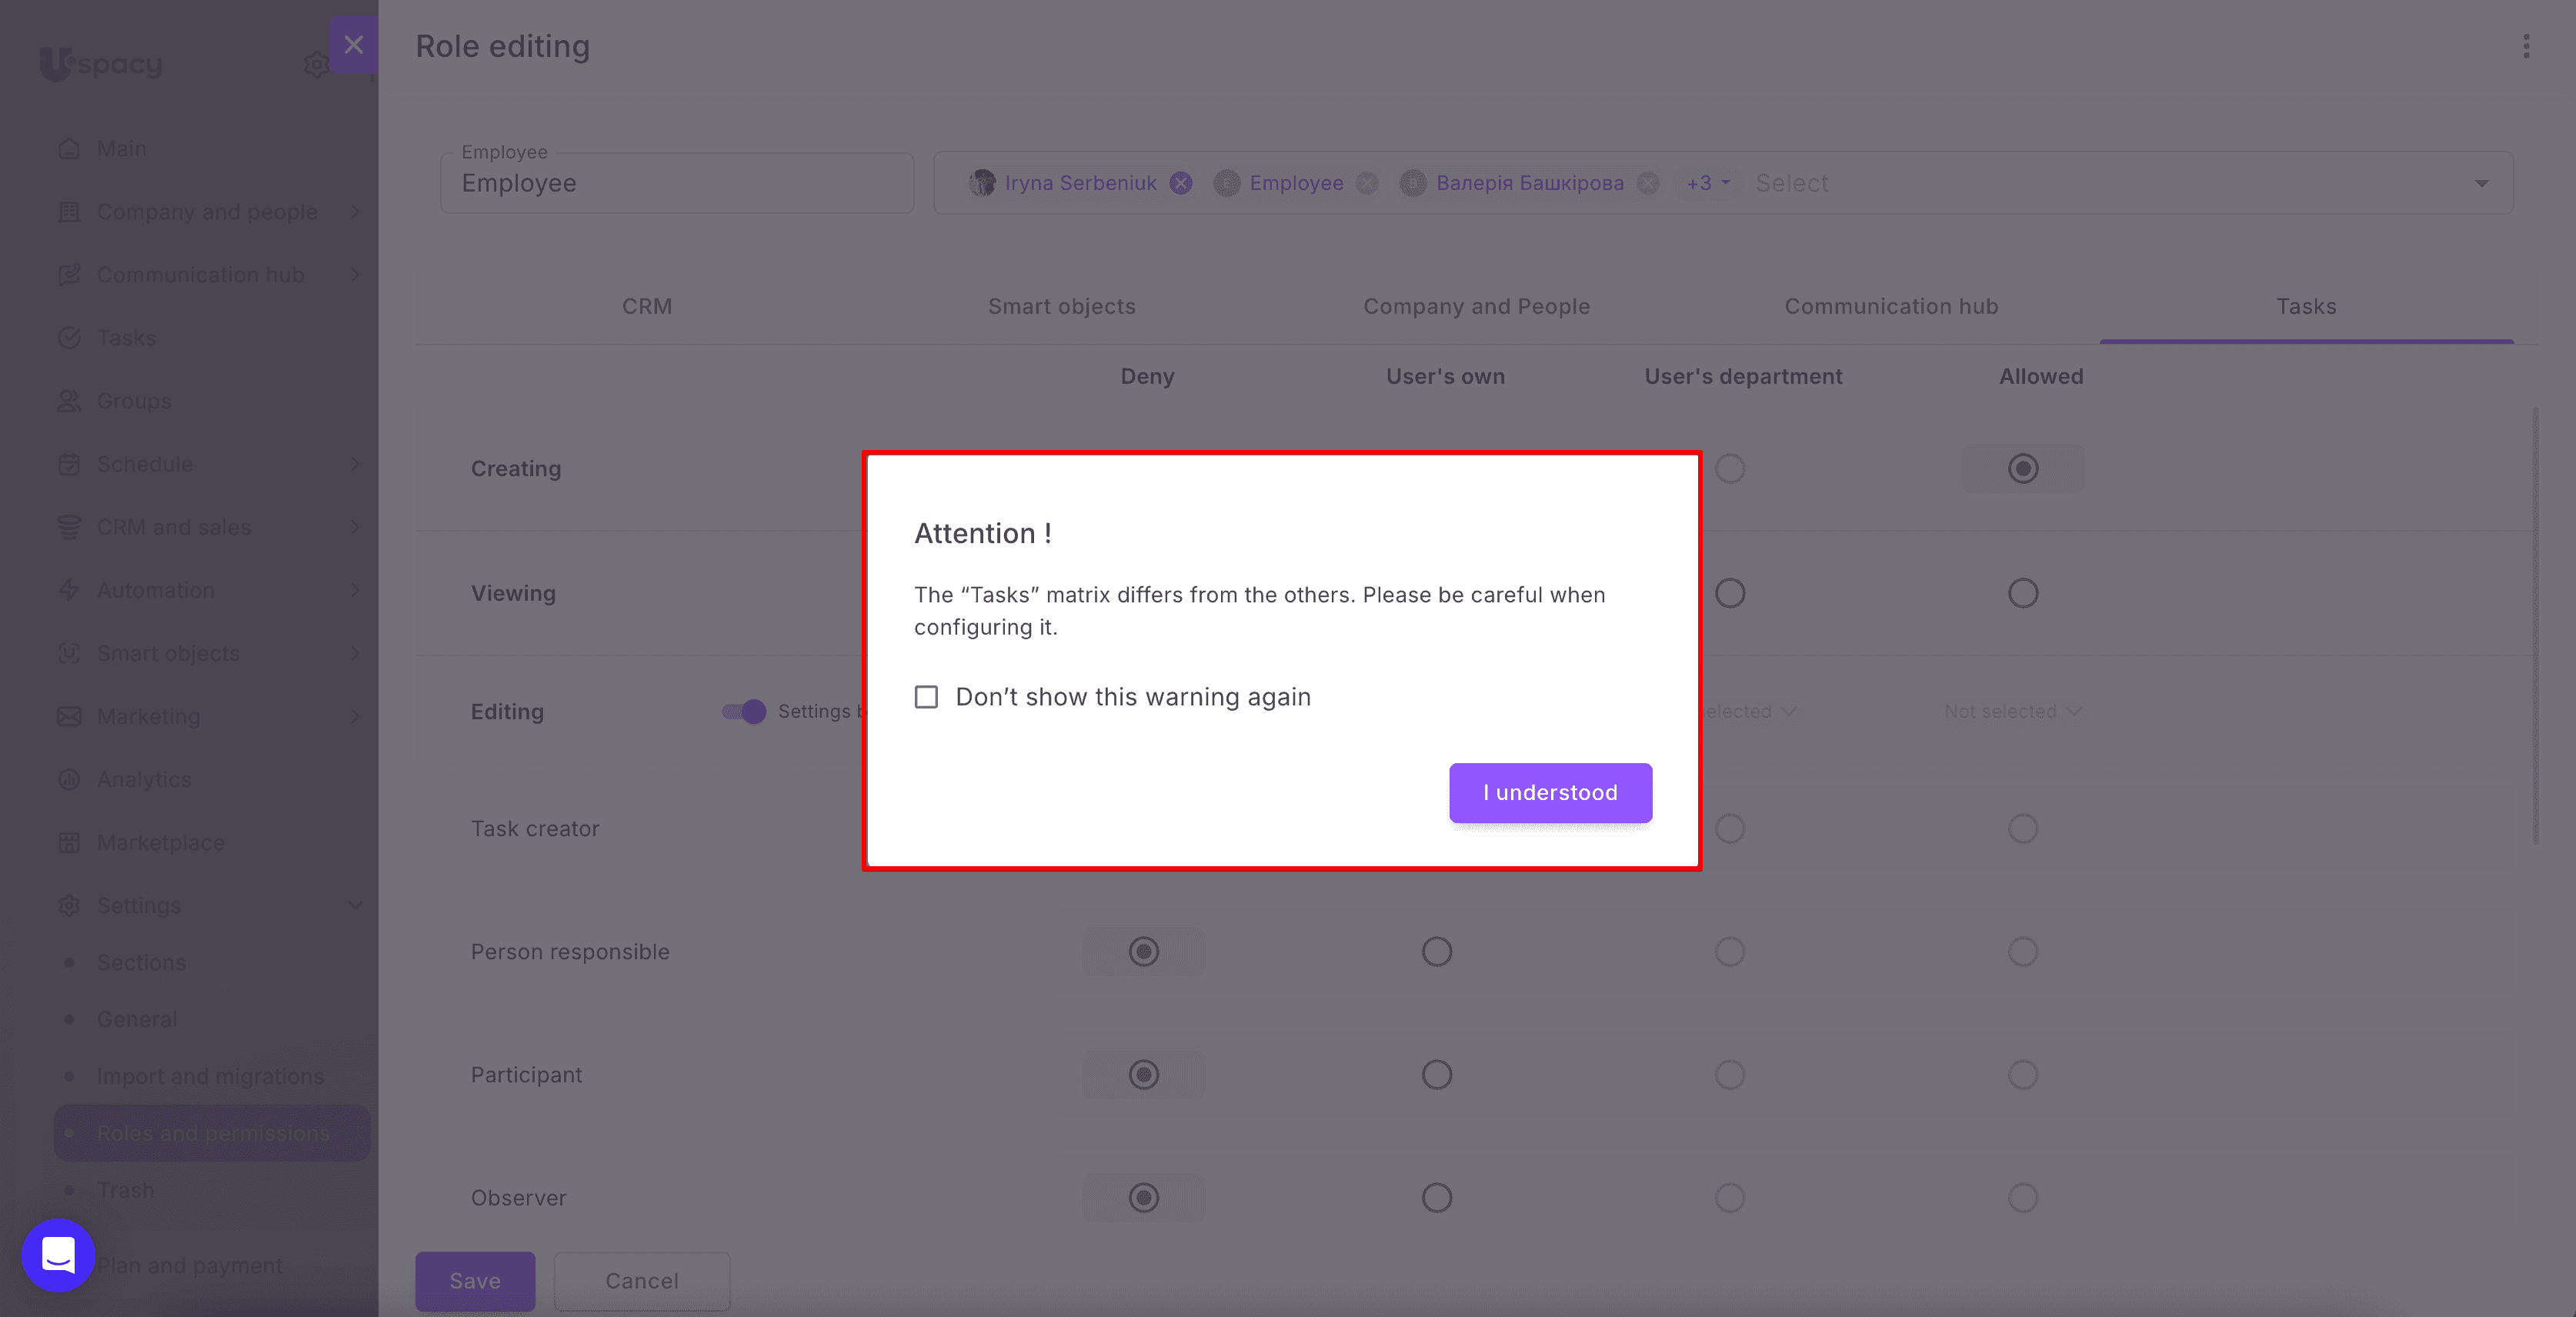Open the employee Select dropdown arrow

click(2482, 183)
